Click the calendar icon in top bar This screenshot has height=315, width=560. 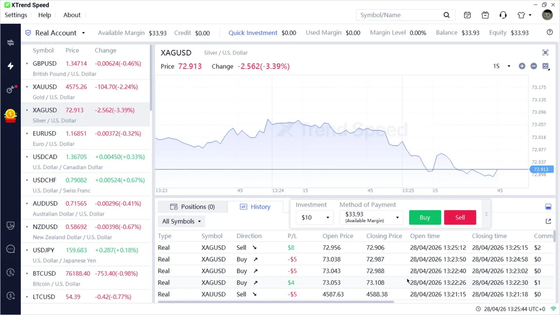[467, 15]
